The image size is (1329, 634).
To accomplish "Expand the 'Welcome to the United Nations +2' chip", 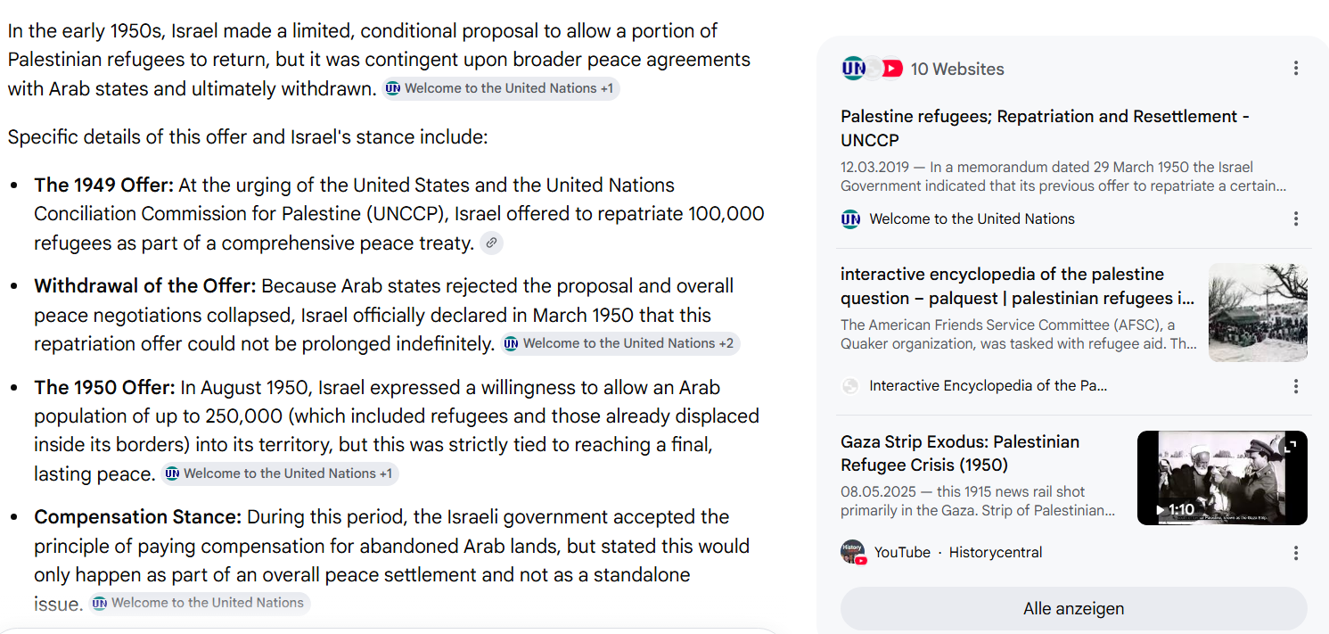I will (620, 343).
